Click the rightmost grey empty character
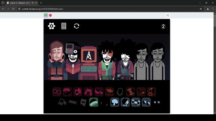The width and height of the screenshot is (216, 121). click(x=158, y=61)
